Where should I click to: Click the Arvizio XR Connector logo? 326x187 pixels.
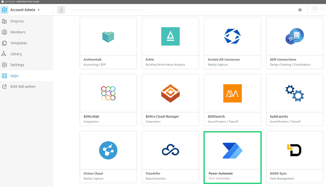click(232, 36)
